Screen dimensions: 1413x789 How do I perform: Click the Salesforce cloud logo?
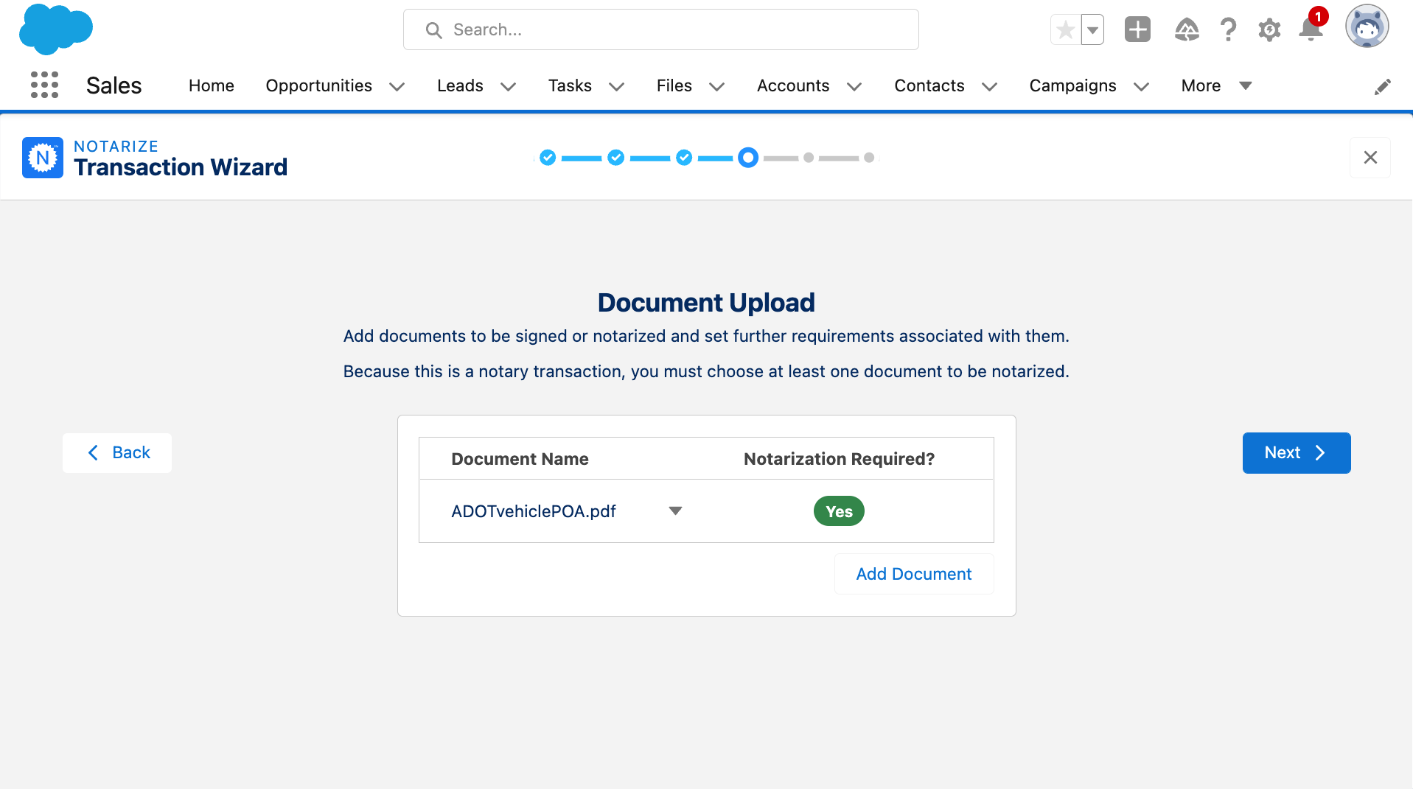[55, 29]
